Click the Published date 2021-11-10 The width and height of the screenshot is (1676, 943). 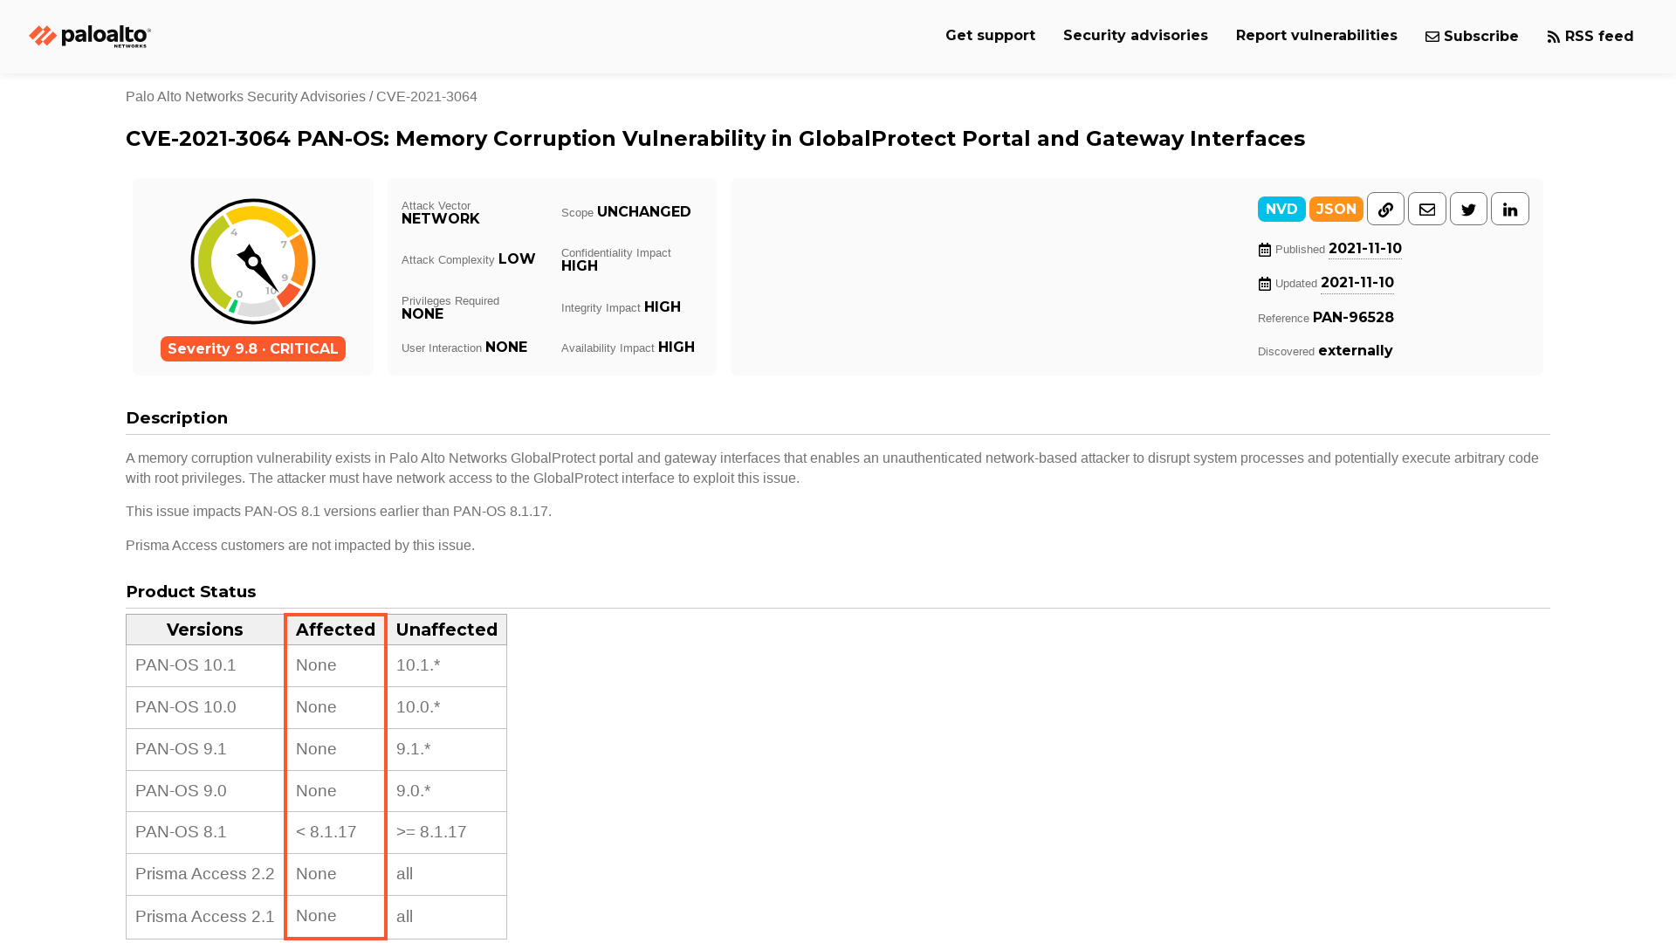tap(1365, 249)
